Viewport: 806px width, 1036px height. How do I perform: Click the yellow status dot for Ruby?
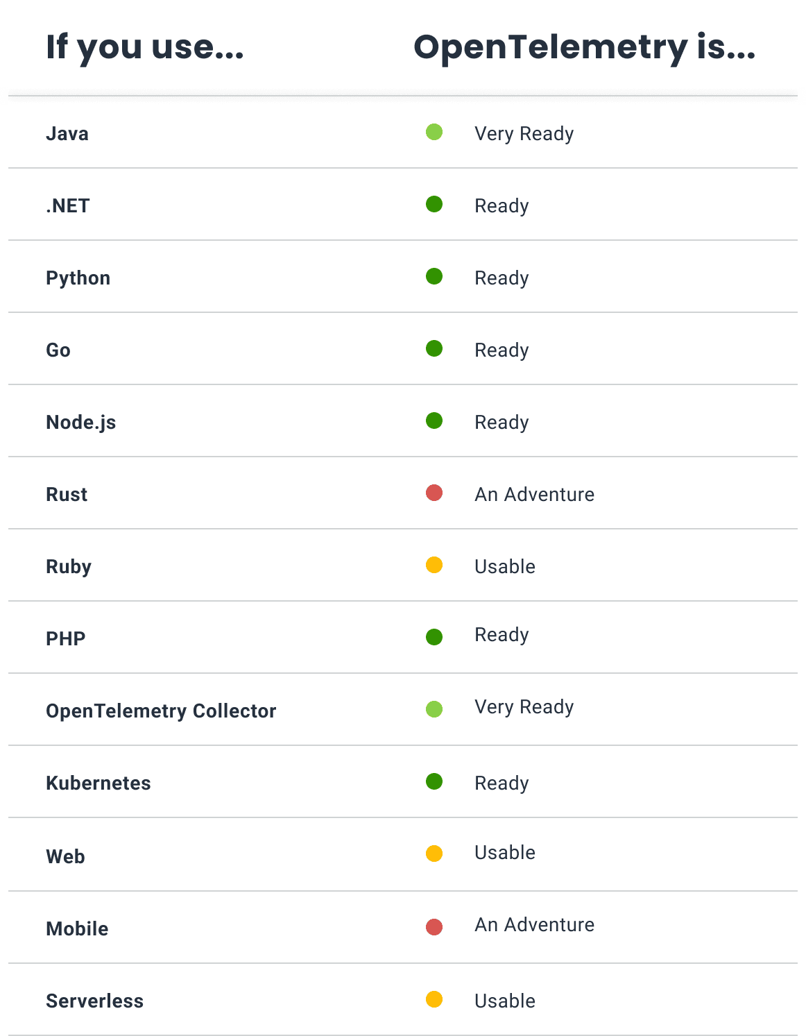(x=434, y=565)
